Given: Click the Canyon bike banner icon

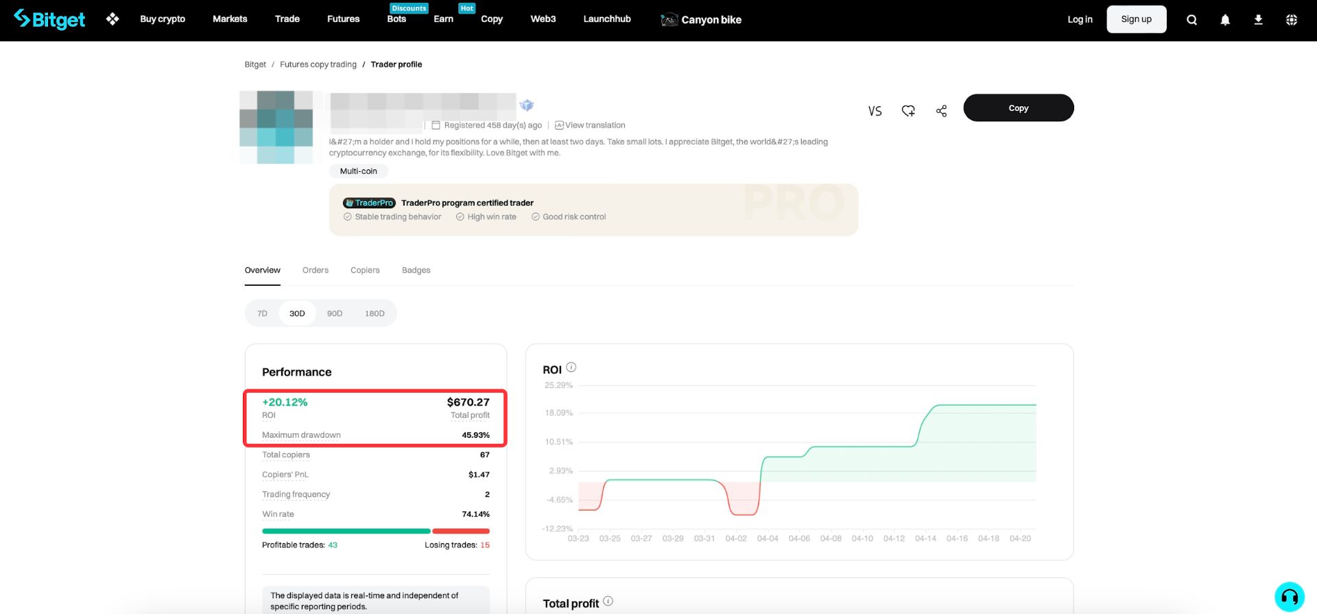Looking at the screenshot, I should [669, 20].
